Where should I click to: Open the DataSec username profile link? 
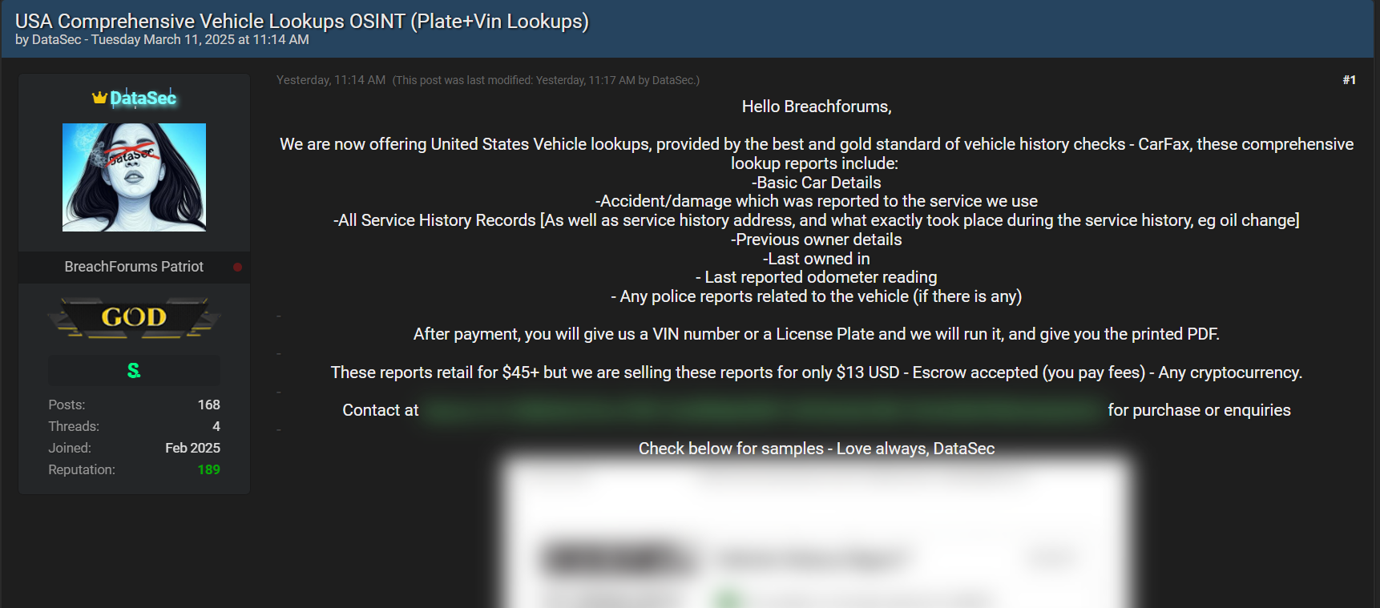[143, 98]
